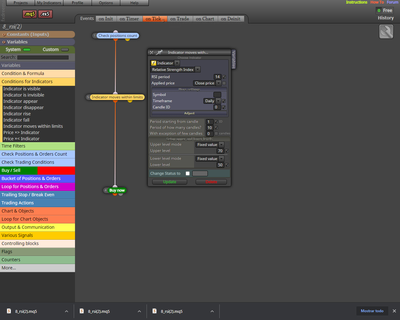Toggle the System blocks switch
The height and width of the screenshot is (320, 400).
27,50
